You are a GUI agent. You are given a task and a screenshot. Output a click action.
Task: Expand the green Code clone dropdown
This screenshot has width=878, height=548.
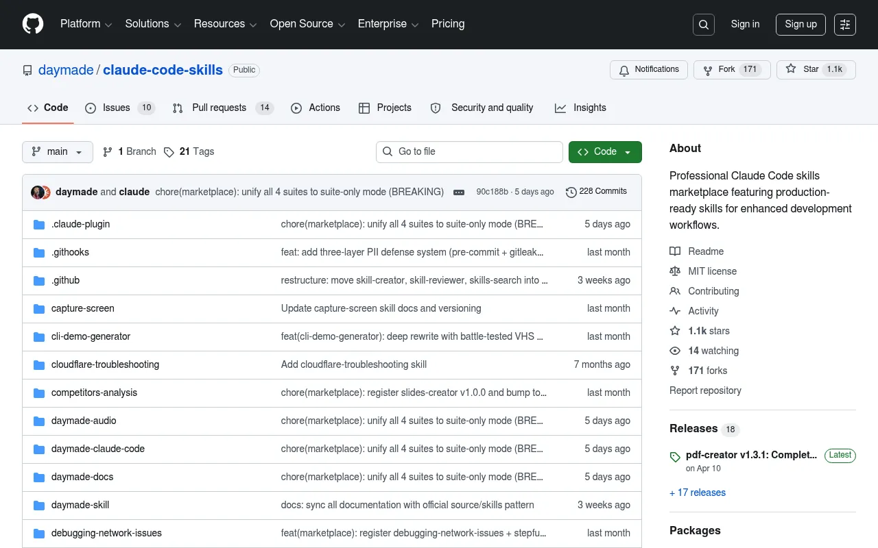(x=605, y=152)
